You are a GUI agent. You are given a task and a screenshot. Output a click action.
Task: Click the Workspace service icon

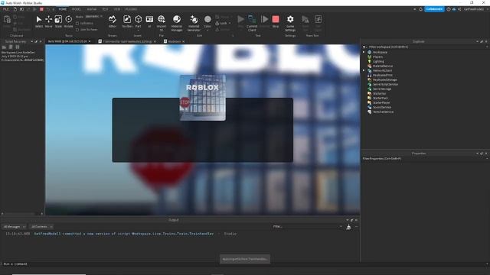pos(369,53)
